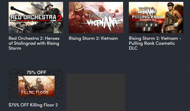
Task: Open the Red Orchestra 2 game thumbnail
Action: tap(36, 17)
